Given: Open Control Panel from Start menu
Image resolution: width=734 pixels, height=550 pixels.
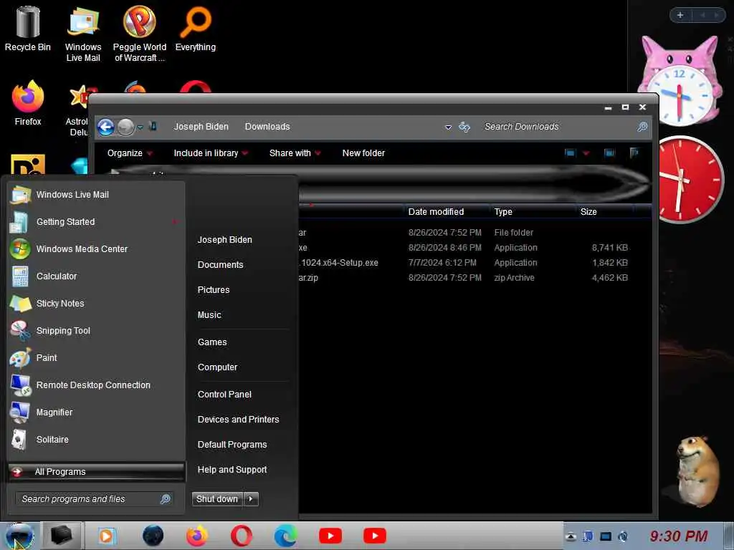Looking at the screenshot, I should [224, 395].
